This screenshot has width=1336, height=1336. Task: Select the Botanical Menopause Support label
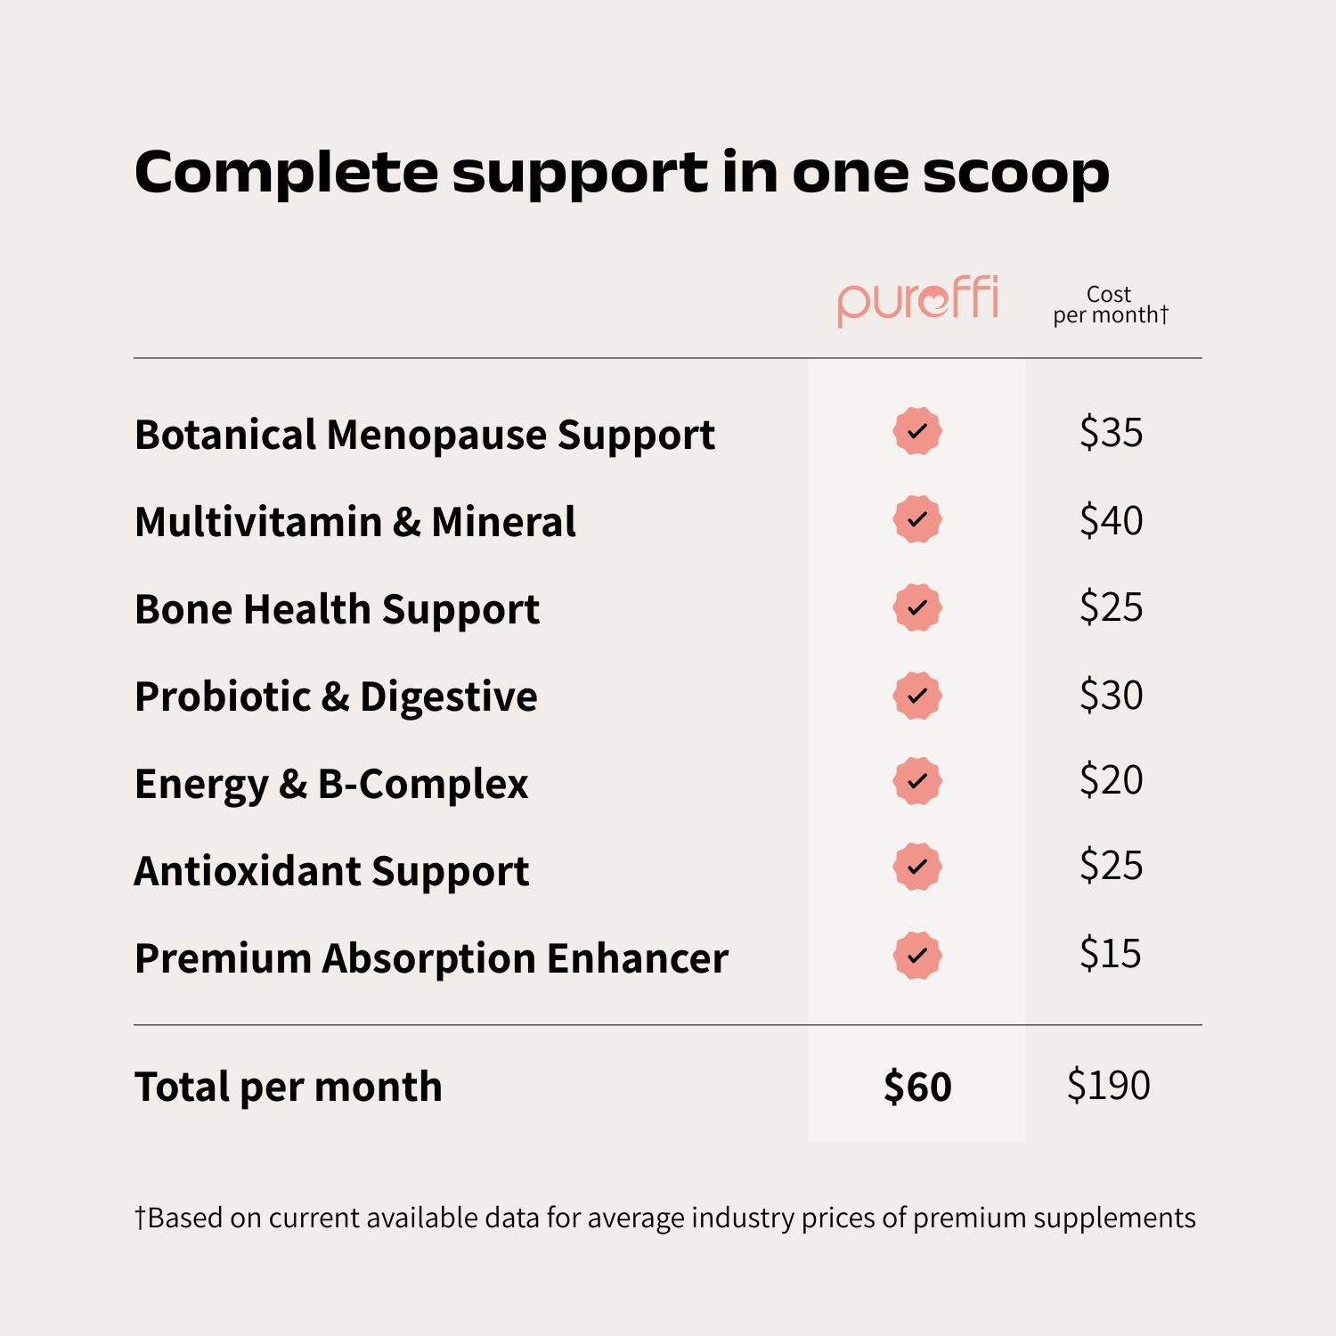coord(424,435)
